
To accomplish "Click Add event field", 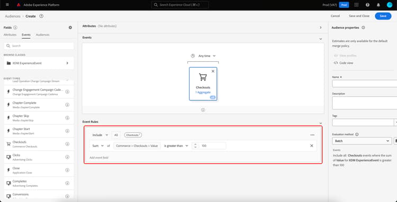I will pyautogui.click(x=99, y=158).
